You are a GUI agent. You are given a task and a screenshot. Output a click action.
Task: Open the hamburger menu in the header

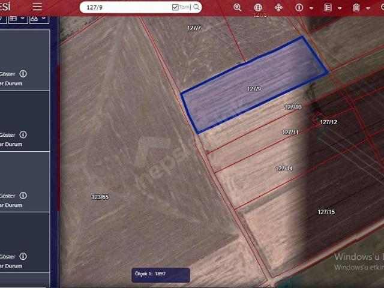[37, 7]
